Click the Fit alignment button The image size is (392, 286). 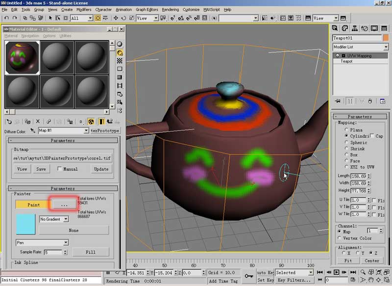click(x=348, y=260)
